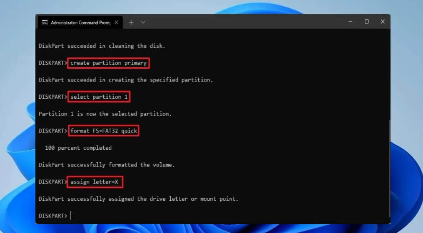Viewport: 423px width, 233px height.
Task: Maximize the terminal window
Action: point(367,22)
